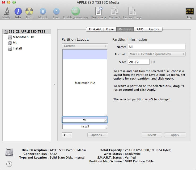The image size is (196, 170).
Task: Click the Eject toolbar icon
Action: click(x=56, y=11)
